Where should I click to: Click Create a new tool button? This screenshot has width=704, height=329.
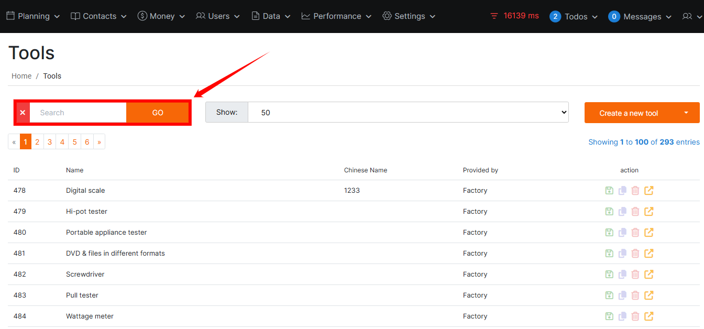point(629,113)
